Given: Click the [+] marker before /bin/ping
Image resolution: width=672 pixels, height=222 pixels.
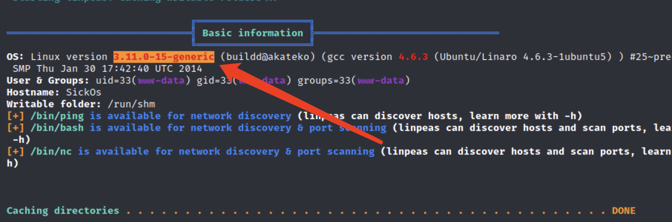Looking at the screenshot, I should click(15, 116).
